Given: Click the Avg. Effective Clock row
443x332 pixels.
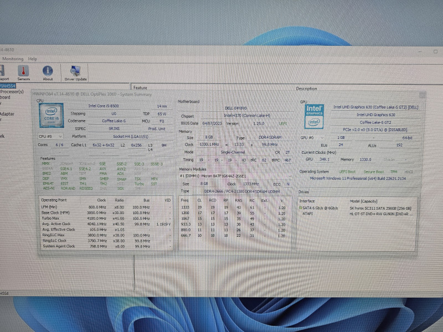Looking at the screenshot, I should click(106, 230).
